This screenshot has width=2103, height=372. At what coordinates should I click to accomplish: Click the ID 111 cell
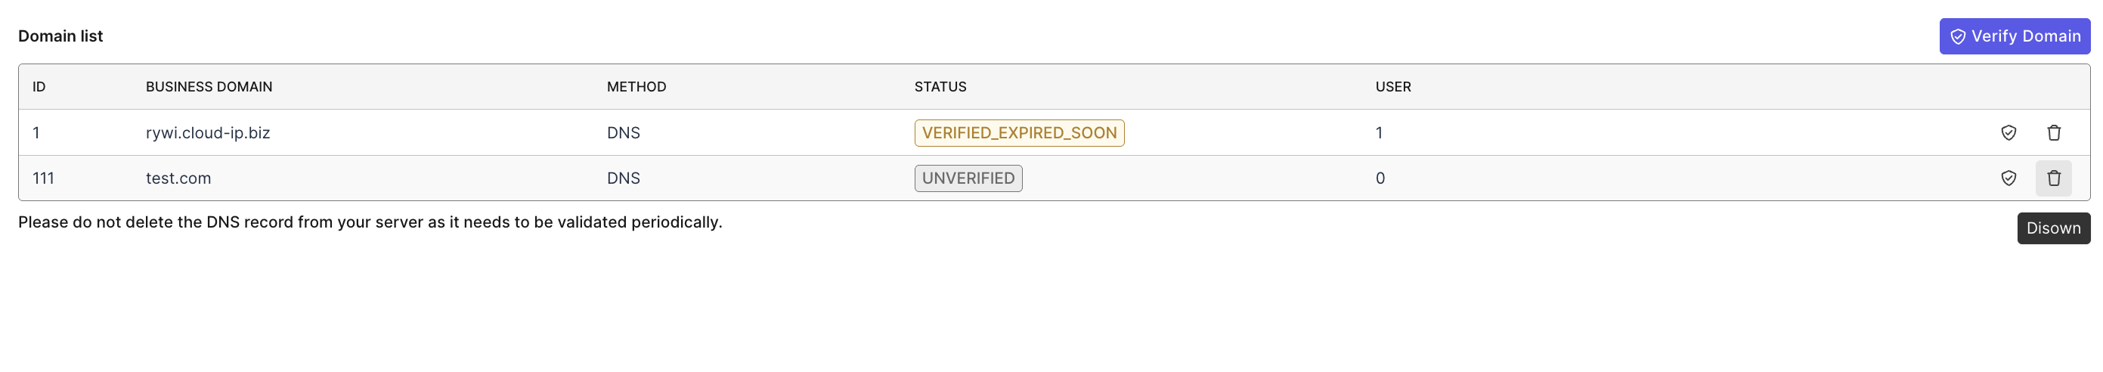tap(43, 178)
